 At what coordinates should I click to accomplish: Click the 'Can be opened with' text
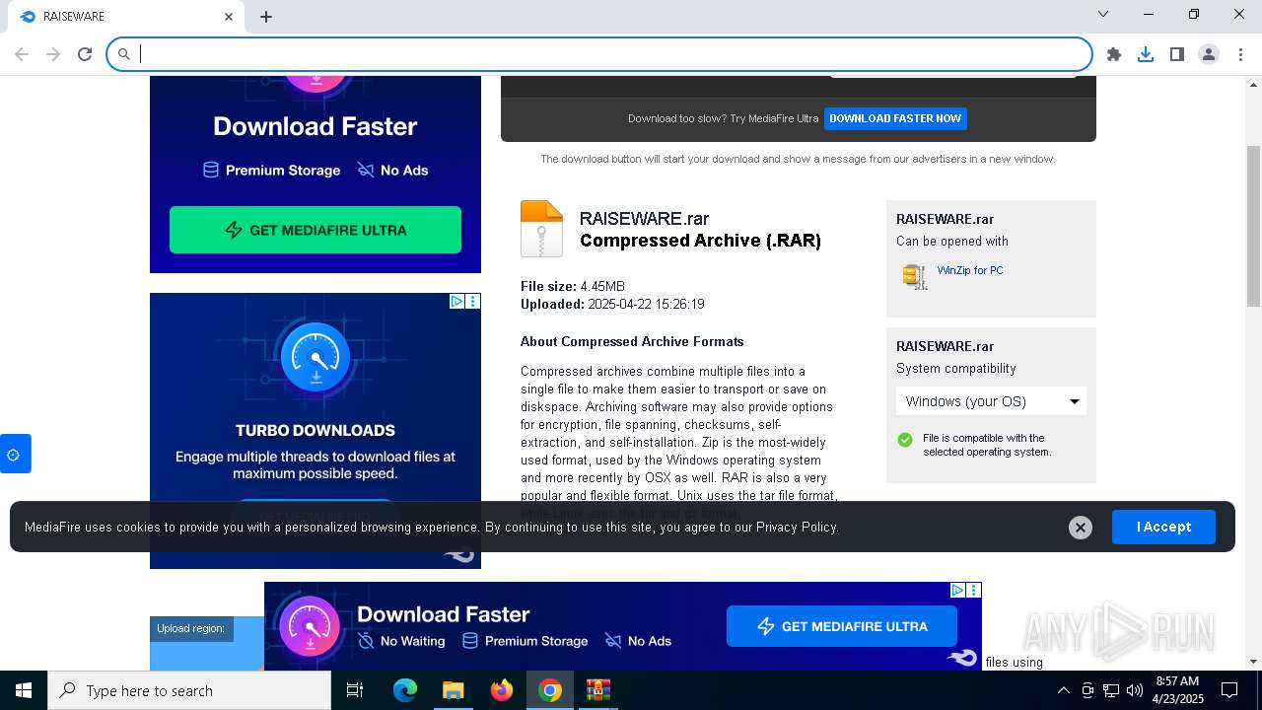pos(952,241)
